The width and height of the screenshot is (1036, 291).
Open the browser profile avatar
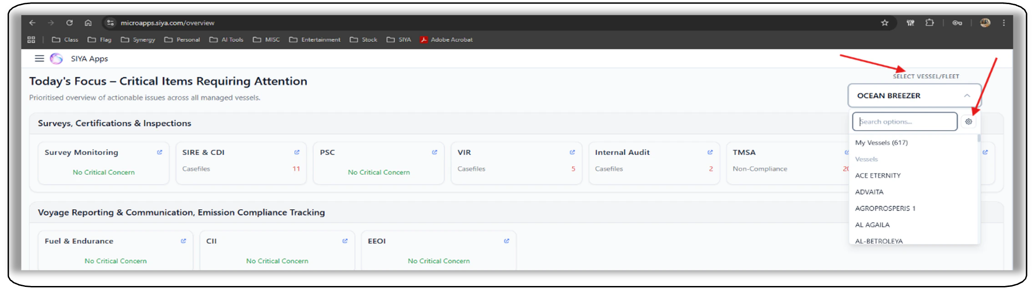pos(985,23)
